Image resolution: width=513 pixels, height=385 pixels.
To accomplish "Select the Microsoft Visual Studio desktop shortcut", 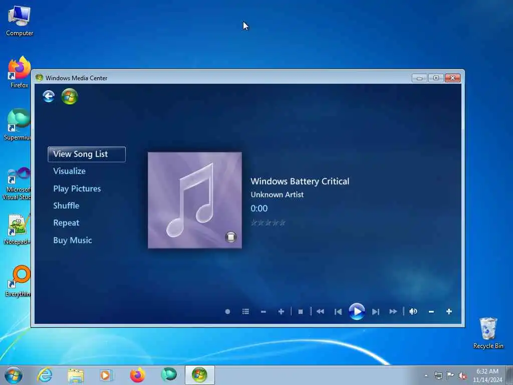I will (x=17, y=183).
